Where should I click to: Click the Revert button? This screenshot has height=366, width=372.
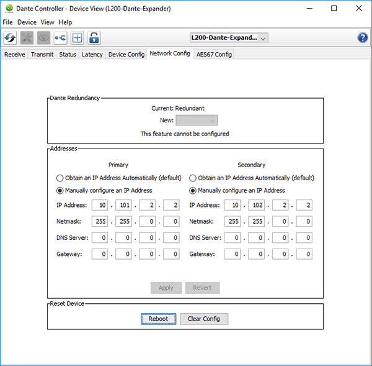202,288
